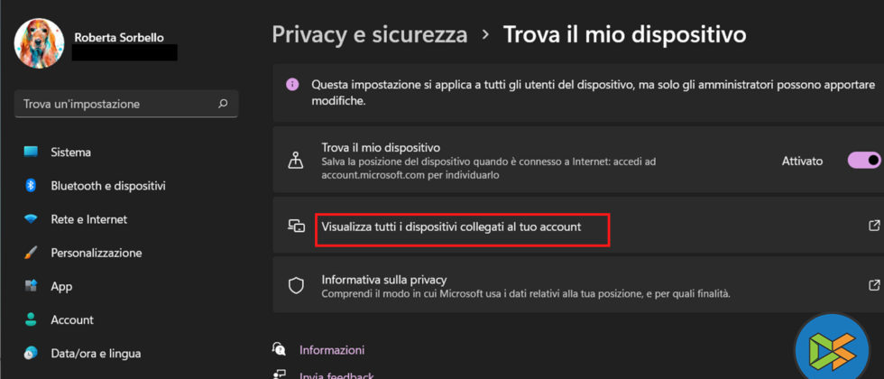The width and height of the screenshot is (884, 379).
Task: Click the Rete e Internet wifi icon
Action: (x=32, y=219)
